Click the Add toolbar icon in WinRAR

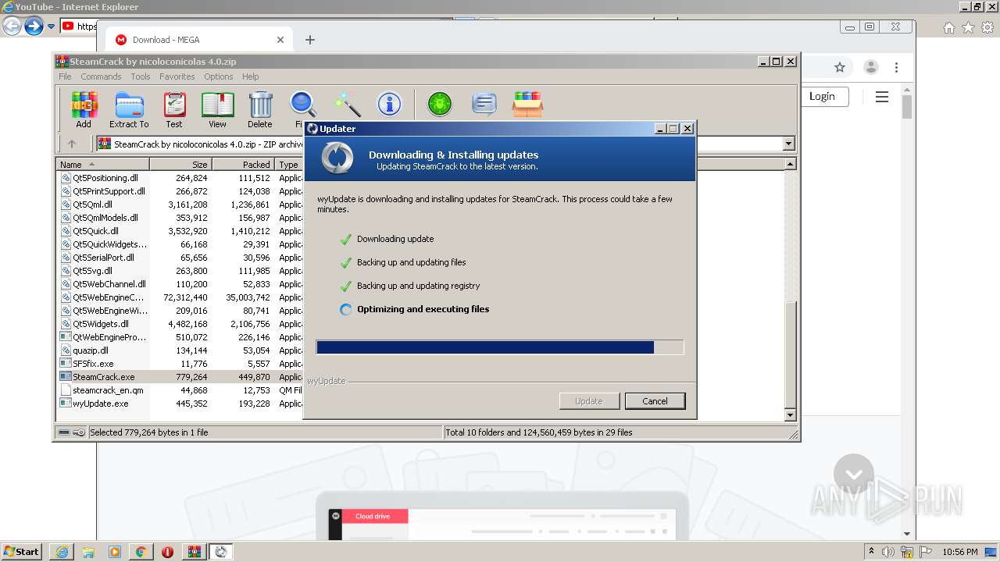coord(84,109)
